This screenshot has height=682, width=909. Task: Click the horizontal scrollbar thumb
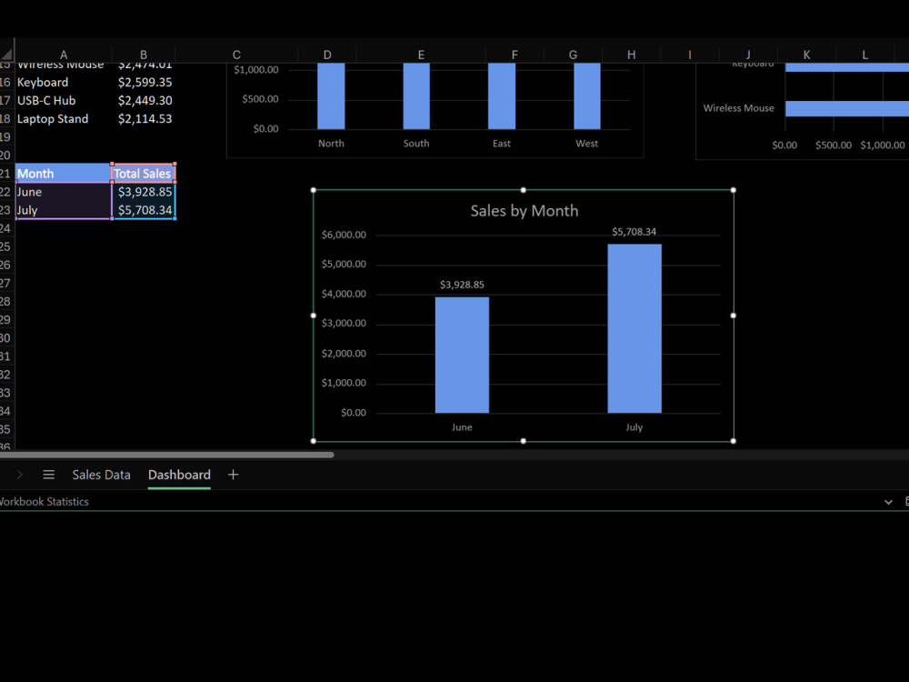point(167,455)
